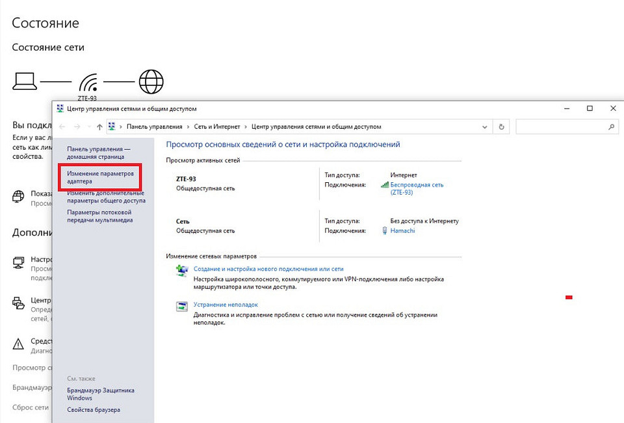
Task: Click the Wi-Fi signal icon beside Беспроводная сеть
Action: pos(385,185)
